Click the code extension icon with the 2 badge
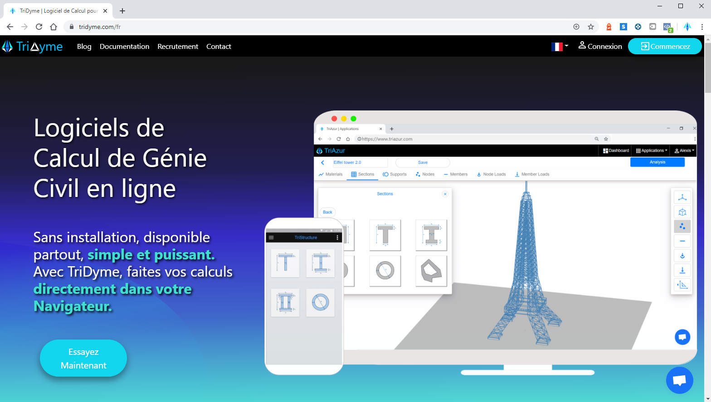Screen dimensions: 711x402 coord(667,27)
